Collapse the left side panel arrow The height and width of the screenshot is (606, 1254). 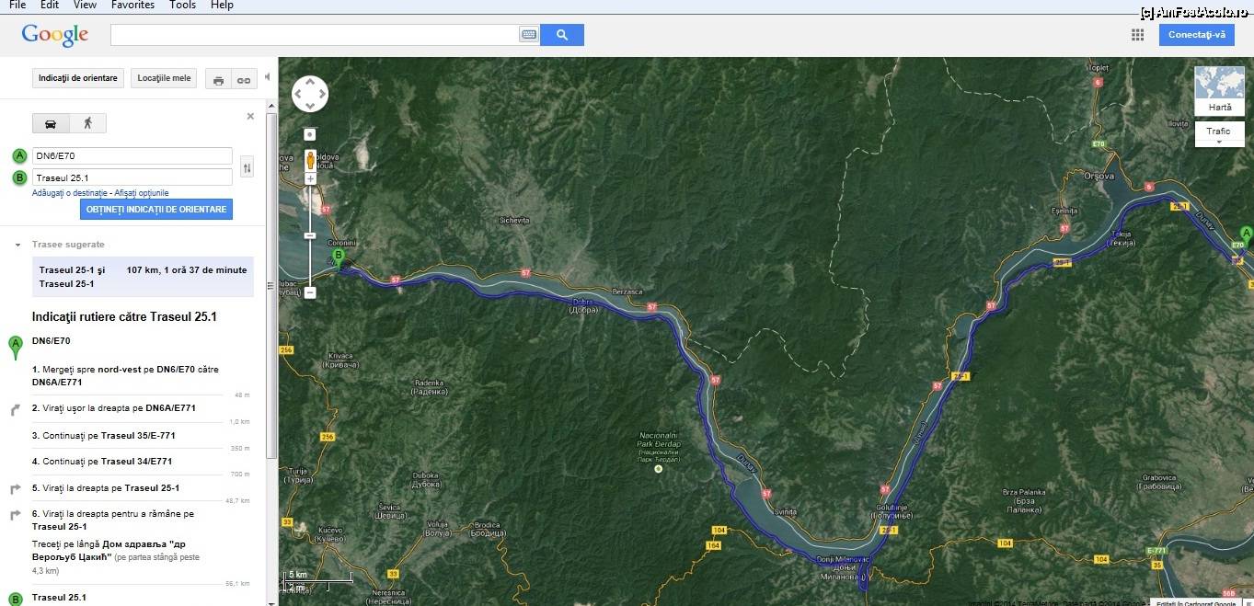pyautogui.click(x=267, y=78)
